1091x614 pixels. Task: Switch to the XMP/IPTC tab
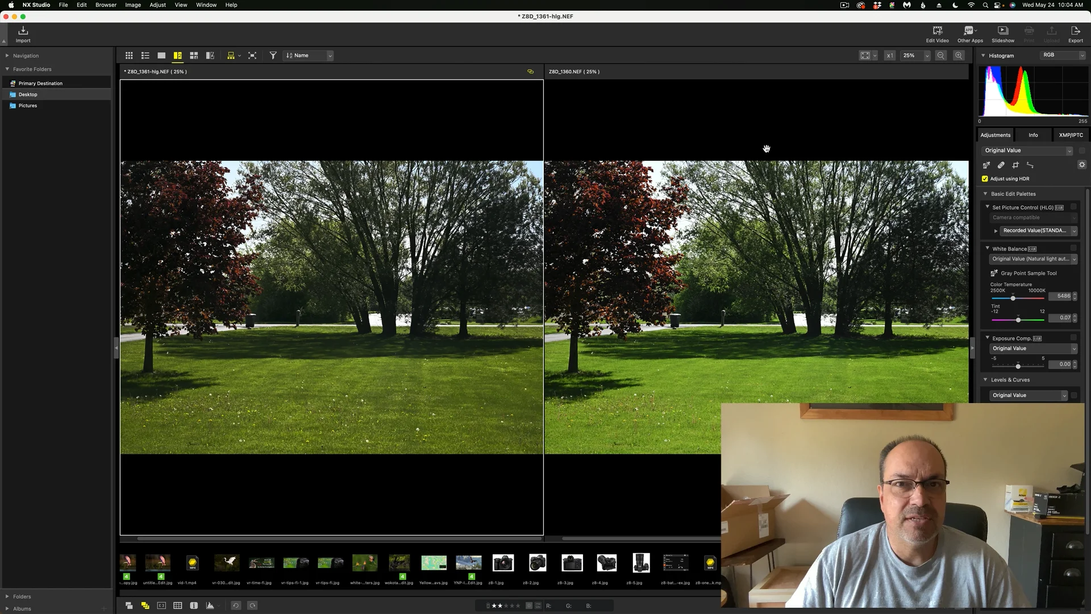point(1071,135)
